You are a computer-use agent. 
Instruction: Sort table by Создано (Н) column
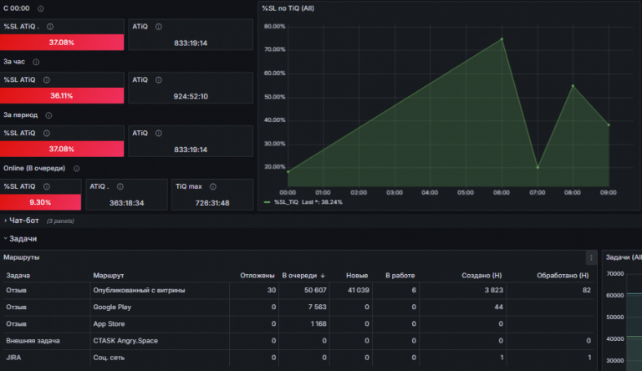481,276
